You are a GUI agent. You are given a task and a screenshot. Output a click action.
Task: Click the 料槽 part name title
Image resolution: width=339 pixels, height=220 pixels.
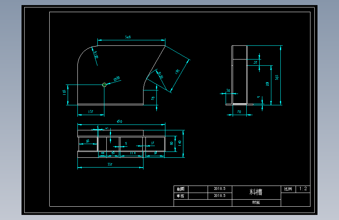(x=256, y=192)
